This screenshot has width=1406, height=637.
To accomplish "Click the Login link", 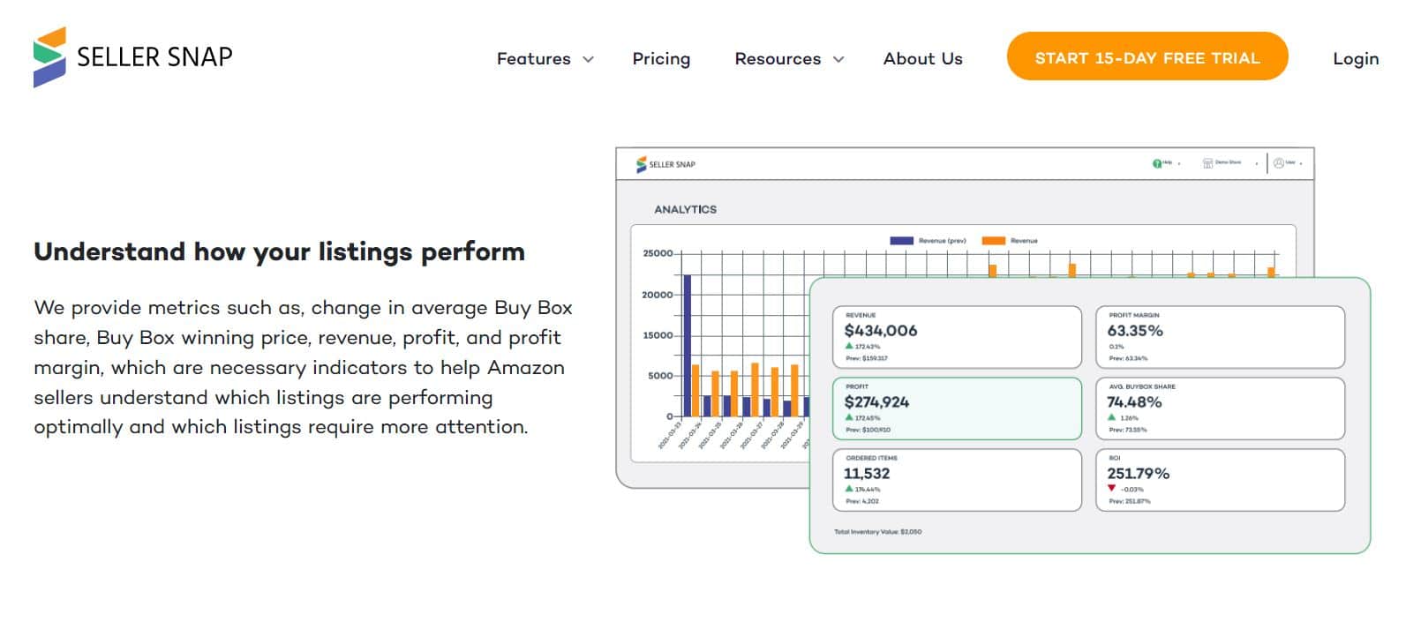I will click(x=1356, y=58).
